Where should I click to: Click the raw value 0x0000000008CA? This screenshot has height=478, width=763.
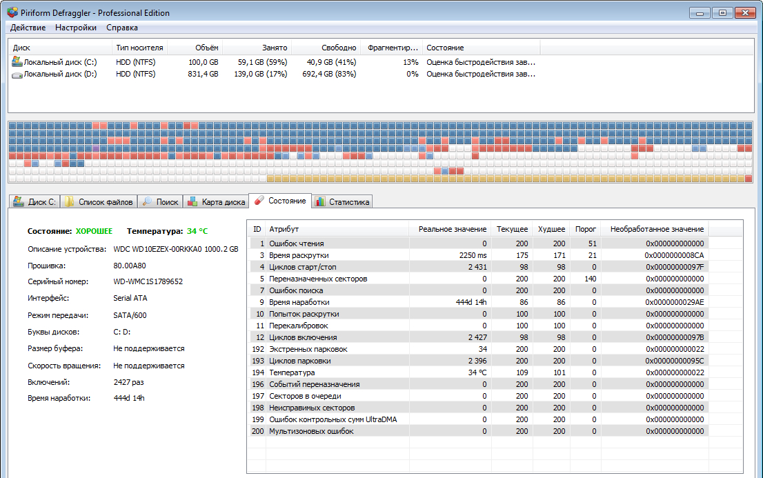tap(674, 255)
